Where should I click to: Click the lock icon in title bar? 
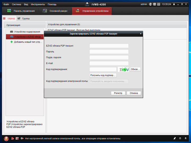[174, 4]
